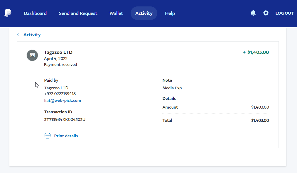Viewport: 297px width, 173px height.
Task: Click the green +$1,403.00 amount
Action: (256, 52)
